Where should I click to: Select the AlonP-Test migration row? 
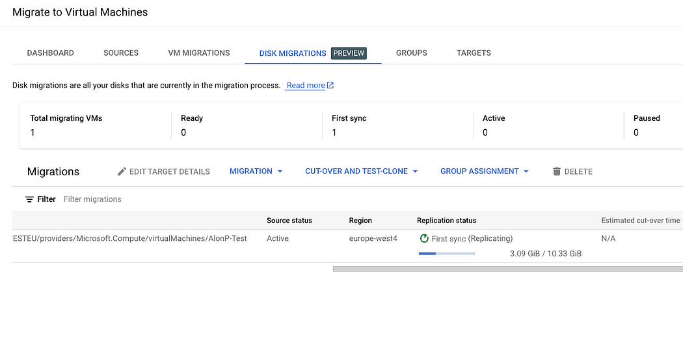click(347, 246)
